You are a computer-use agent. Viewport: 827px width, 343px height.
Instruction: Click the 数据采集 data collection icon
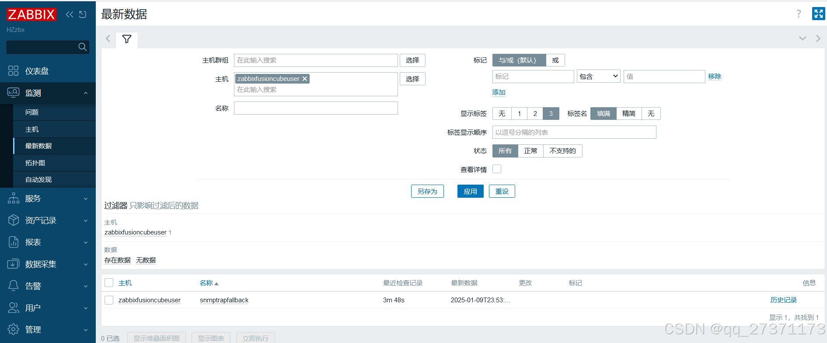click(x=14, y=264)
